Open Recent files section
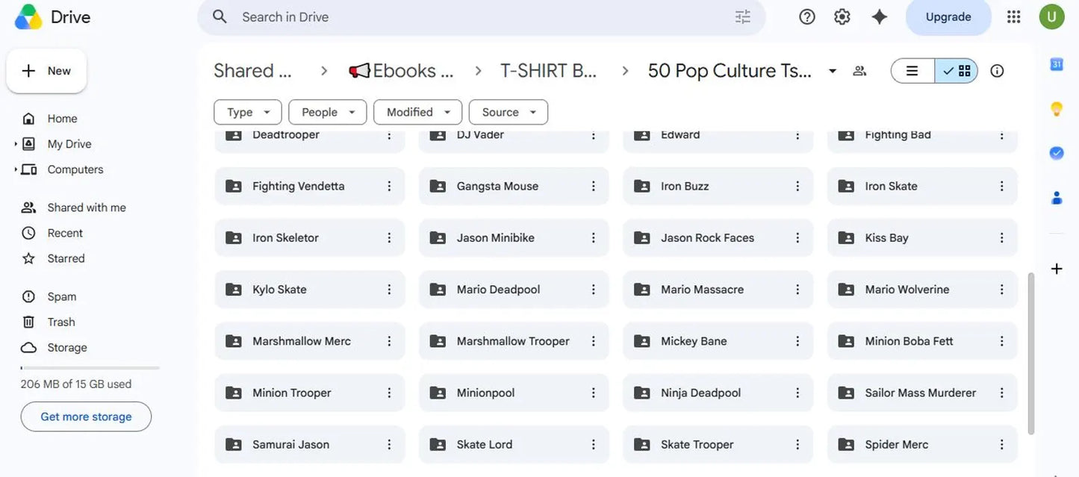 click(x=65, y=233)
